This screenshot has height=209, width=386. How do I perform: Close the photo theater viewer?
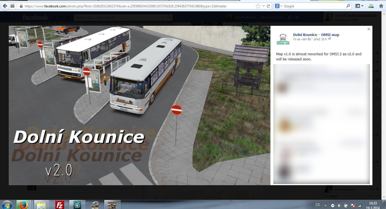pyautogui.click(x=369, y=29)
